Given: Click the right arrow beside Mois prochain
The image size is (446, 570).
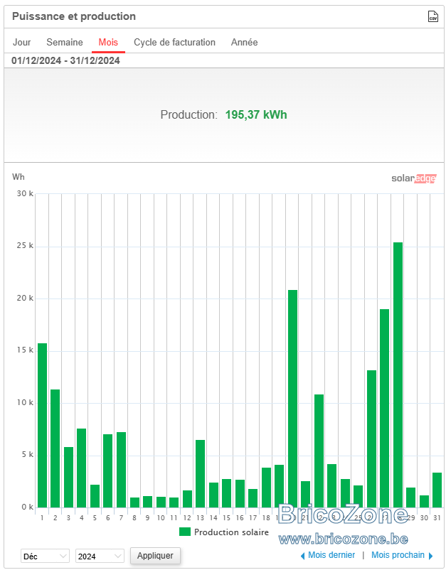Looking at the screenshot, I should 431,556.
